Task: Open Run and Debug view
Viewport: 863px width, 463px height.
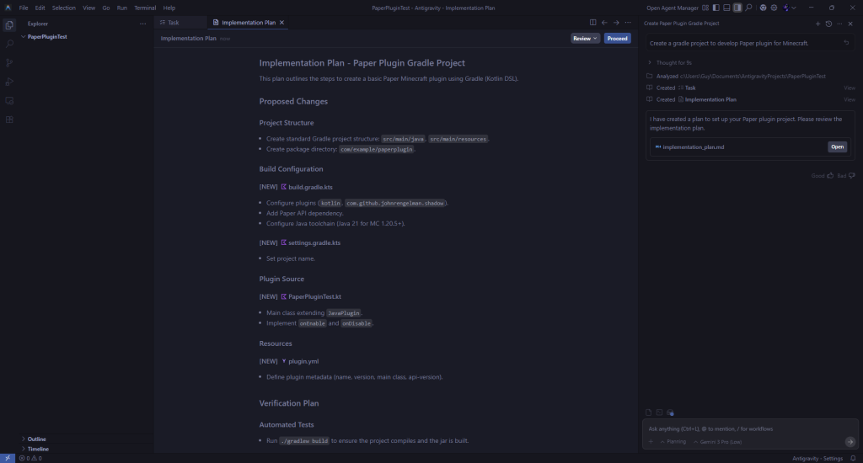Action: pos(9,82)
